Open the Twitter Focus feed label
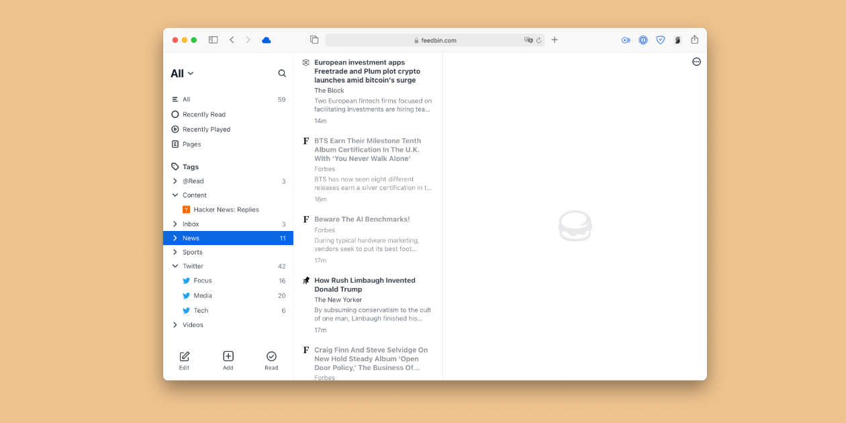Viewport: 846px width, 423px height. click(x=203, y=281)
